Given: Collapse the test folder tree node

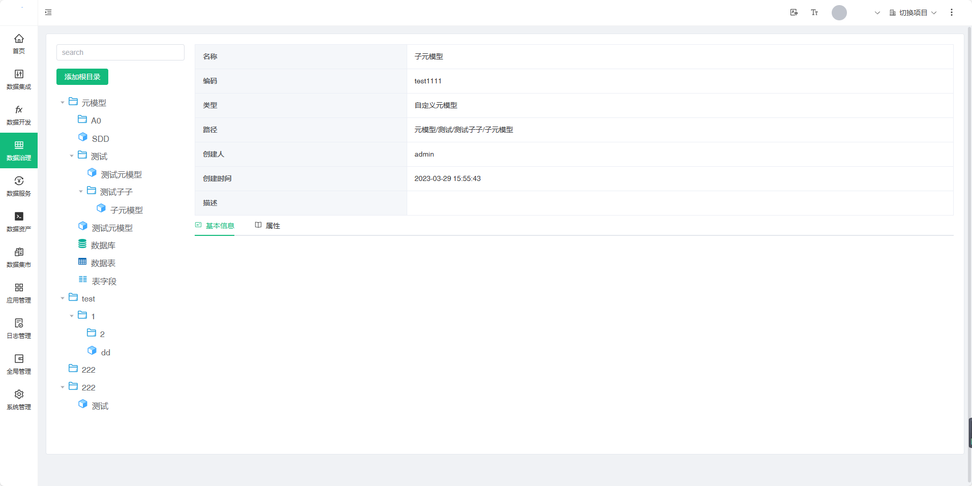Looking at the screenshot, I should coord(63,298).
